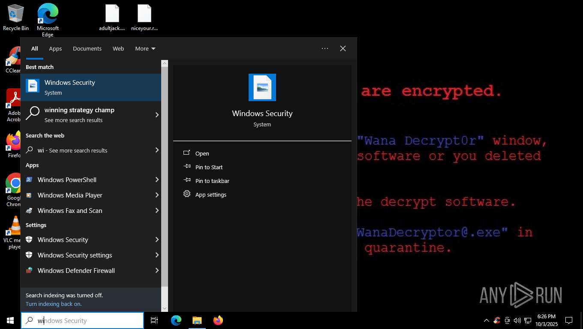Click 'Windows Security' title in preview pane
This screenshot has height=329, width=583.
[x=262, y=114]
